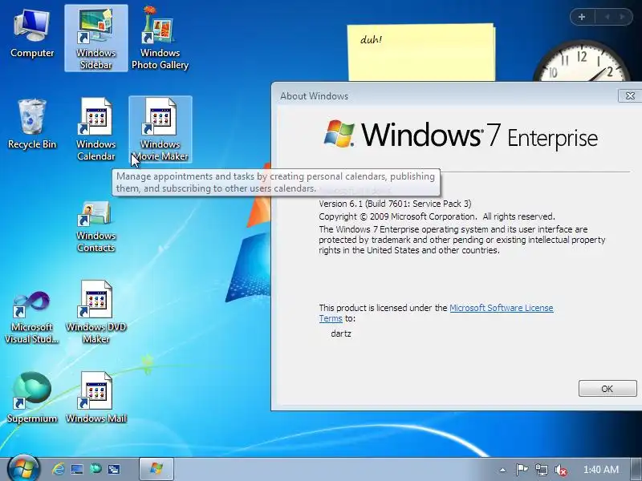The height and width of the screenshot is (481, 642).
Task: Click the analog clock gadget
Action: (583, 62)
